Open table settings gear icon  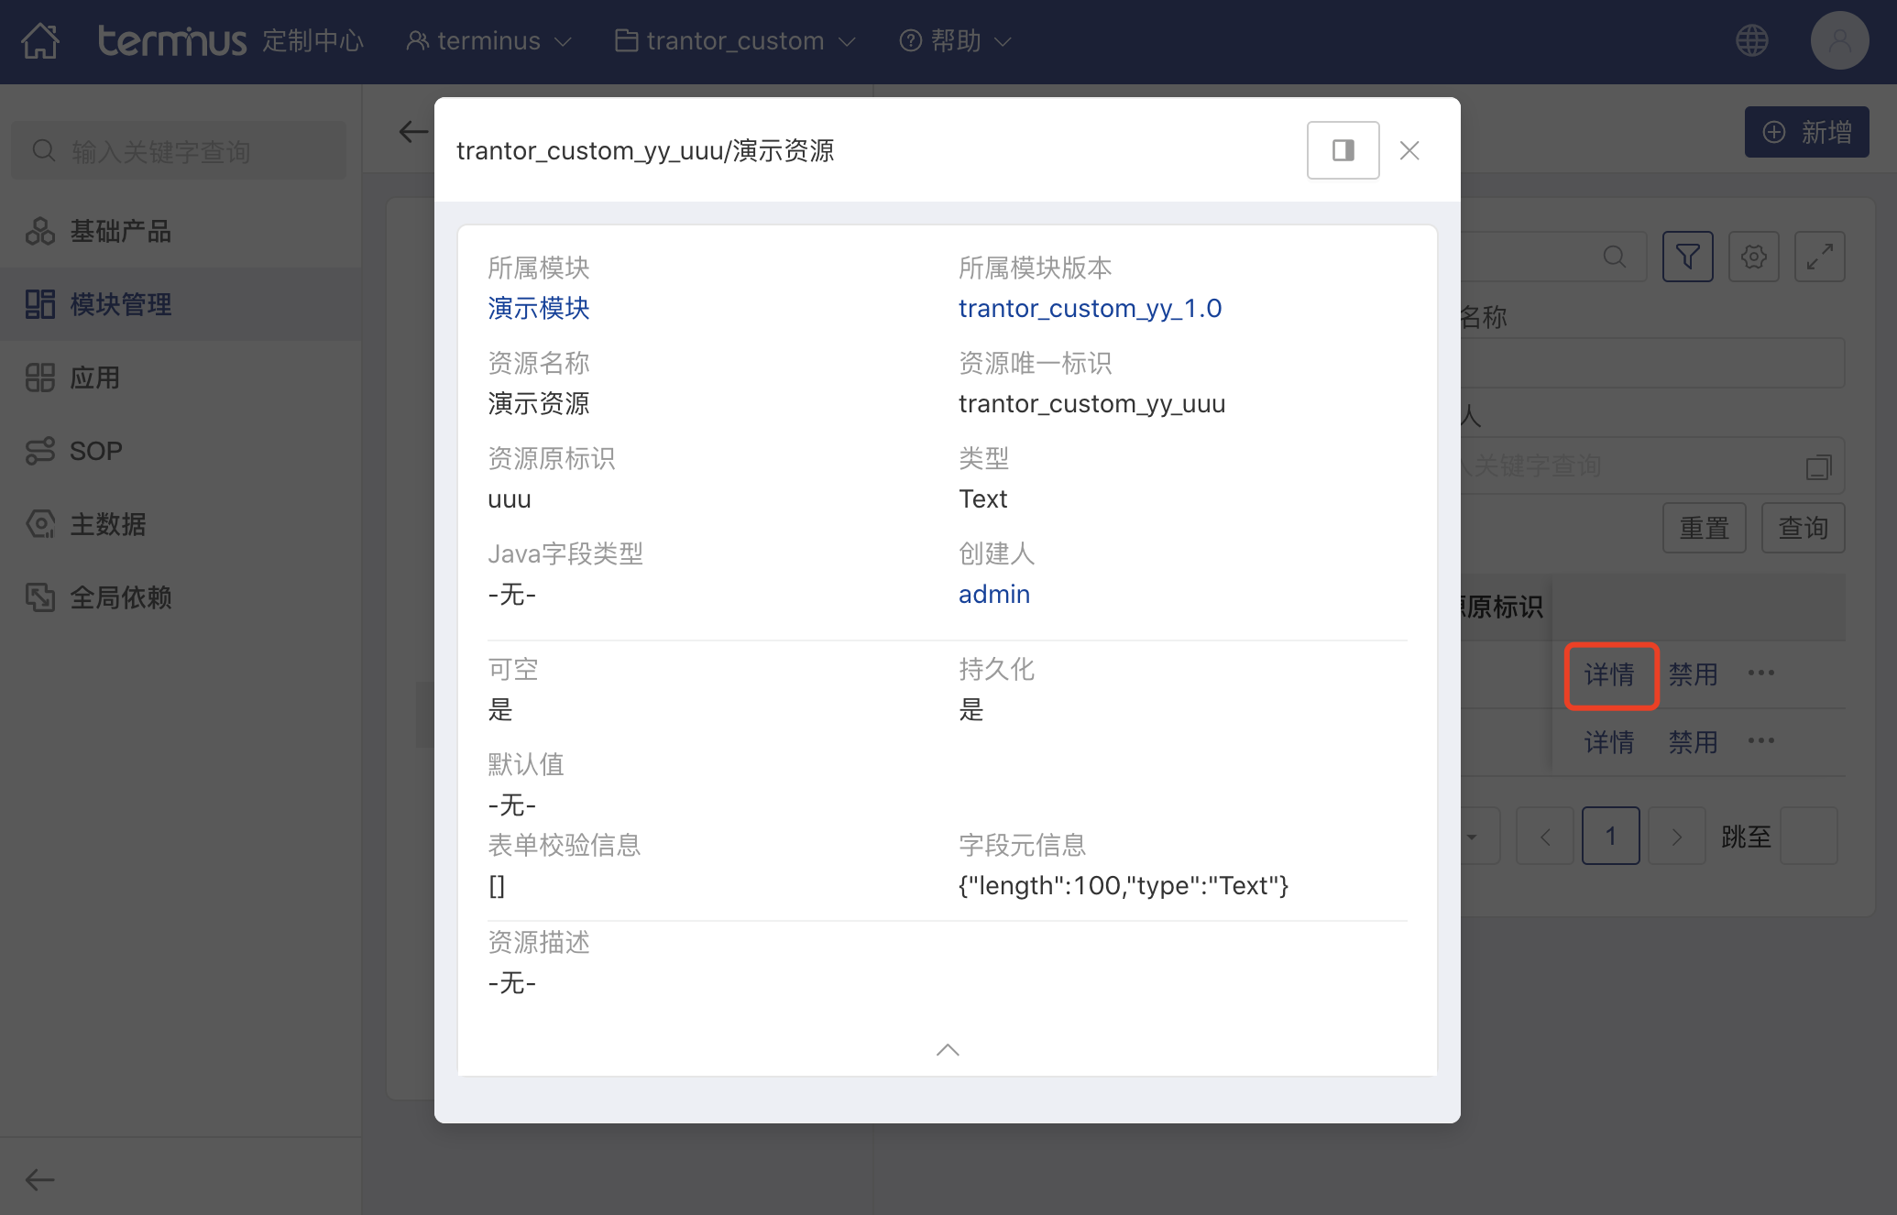point(1753,257)
